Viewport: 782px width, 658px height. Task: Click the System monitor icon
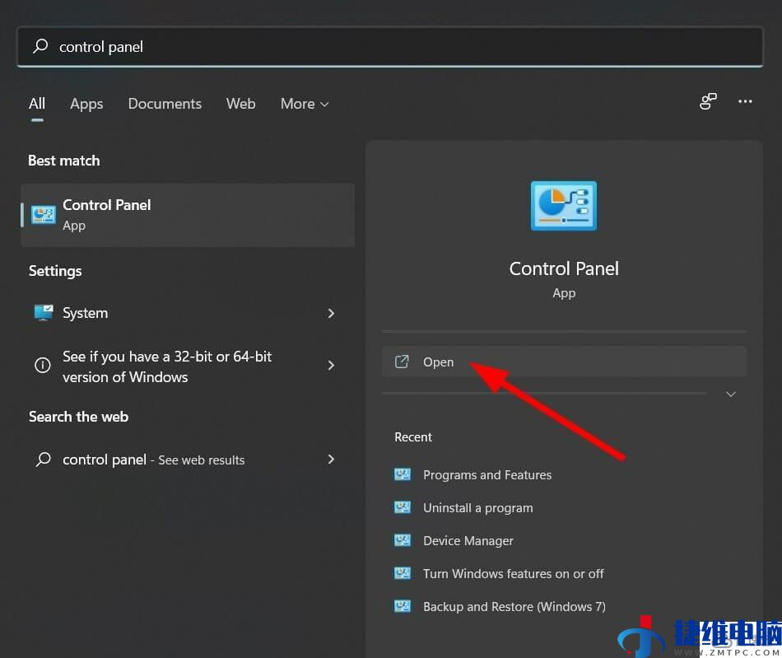[x=44, y=313]
